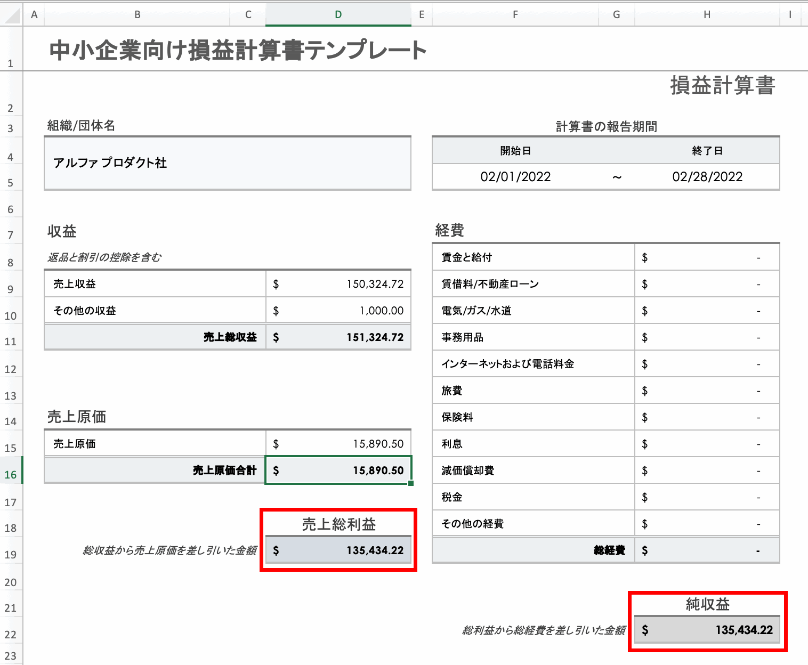The image size is (808, 665).
Task: Click the highlighted 純収益 value 135,434.22
Action: point(707,630)
